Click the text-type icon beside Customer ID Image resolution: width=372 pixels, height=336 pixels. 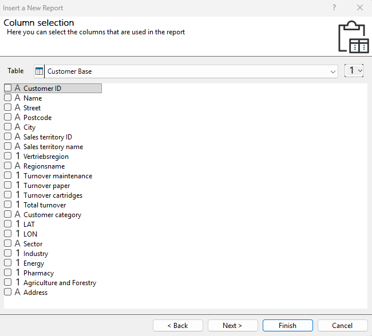(17, 88)
